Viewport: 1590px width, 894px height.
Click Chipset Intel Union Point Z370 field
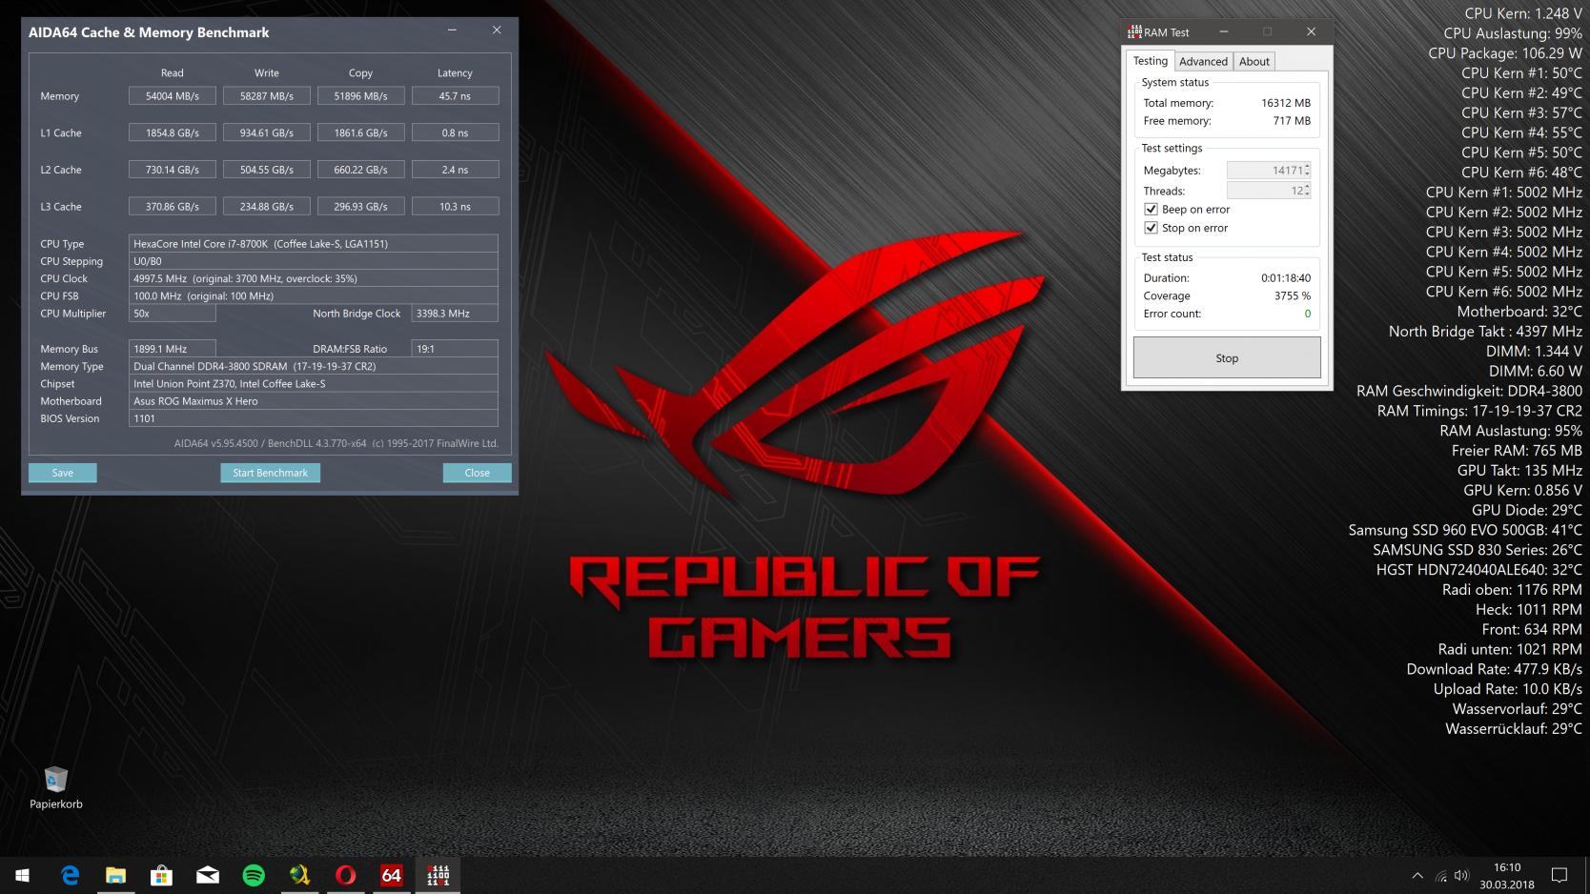coord(314,383)
